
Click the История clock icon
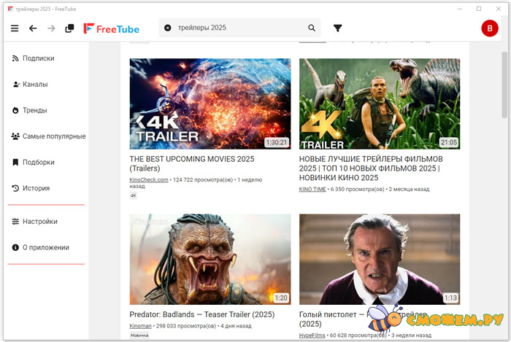(15, 188)
